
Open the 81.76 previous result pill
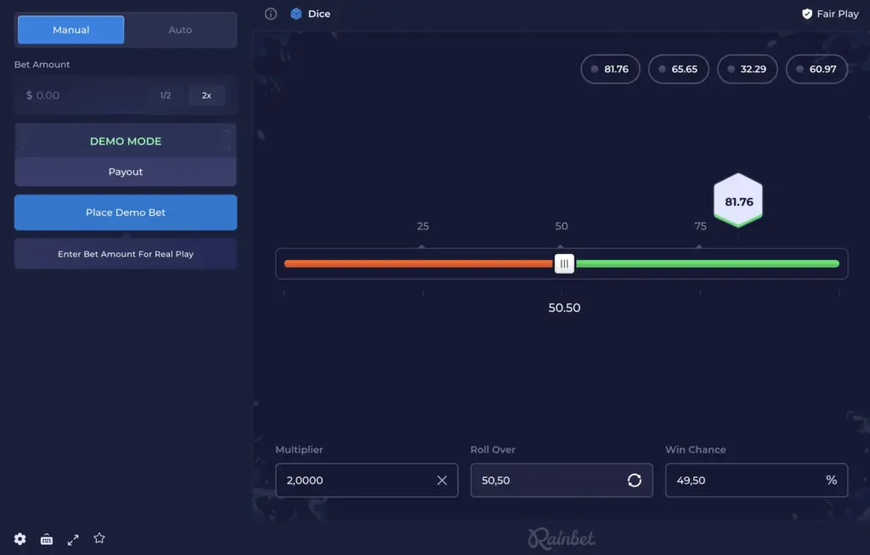[x=610, y=69]
